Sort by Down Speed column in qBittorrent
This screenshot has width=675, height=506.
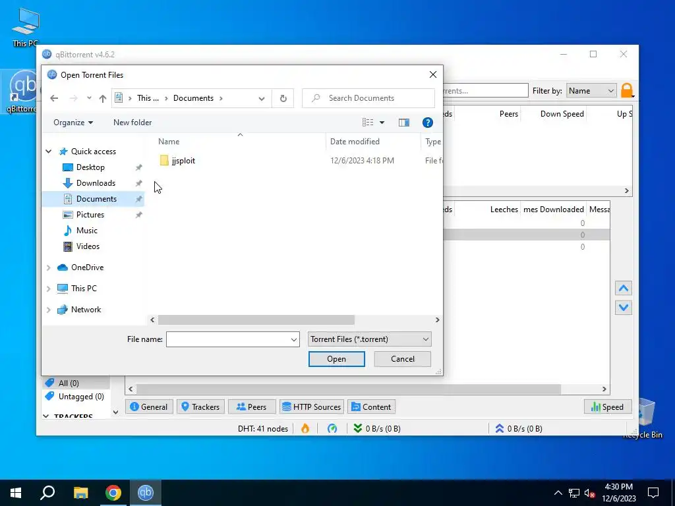562,114
